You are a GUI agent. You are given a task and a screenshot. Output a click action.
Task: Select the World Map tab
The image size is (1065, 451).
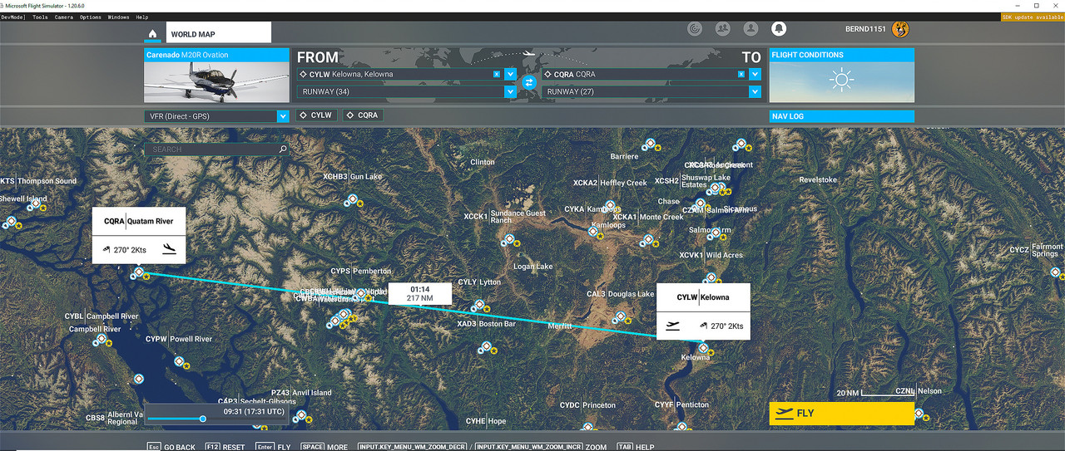pyautogui.click(x=218, y=34)
